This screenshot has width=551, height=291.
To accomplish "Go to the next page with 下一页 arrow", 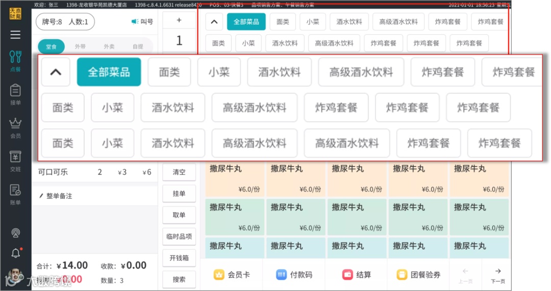I will tap(498, 276).
